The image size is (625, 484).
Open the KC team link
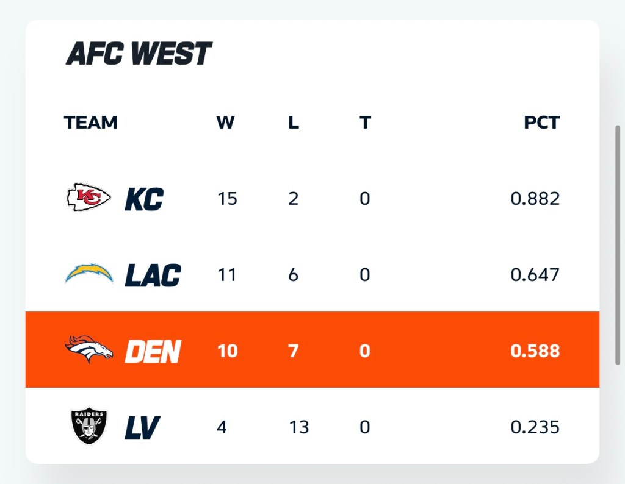144,199
